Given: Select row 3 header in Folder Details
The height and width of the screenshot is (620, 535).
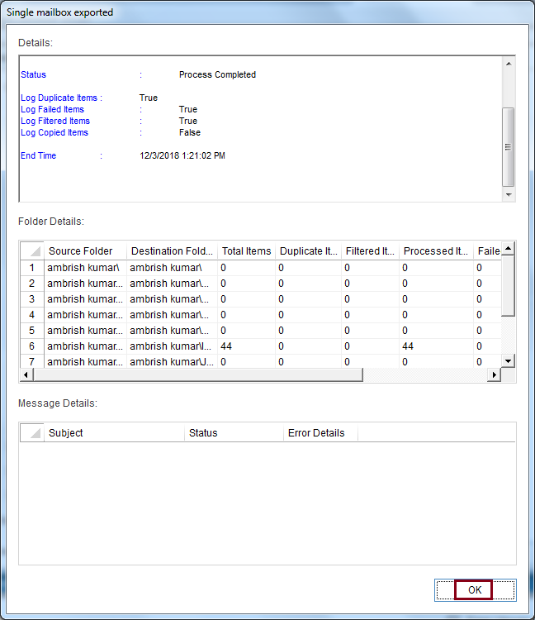Looking at the screenshot, I should pos(32,299).
